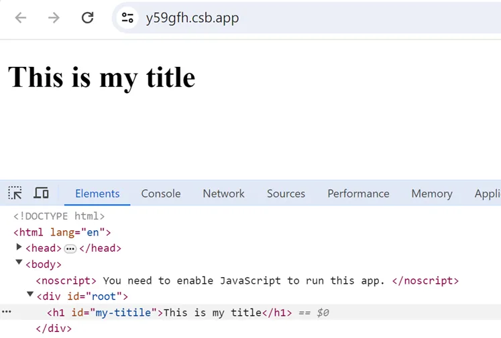The height and width of the screenshot is (338, 501).
Task: Activate the inspect element picker
Action: pyautogui.click(x=15, y=193)
